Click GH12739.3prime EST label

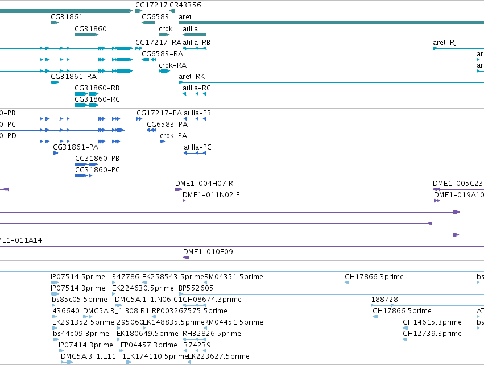432,334
